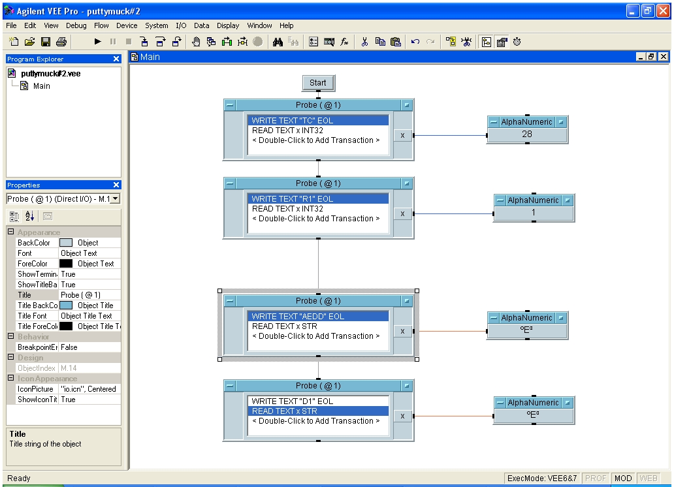Click the Run program play icon

point(98,42)
